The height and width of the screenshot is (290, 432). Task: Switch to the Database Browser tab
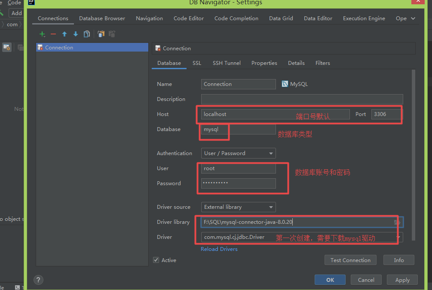point(102,18)
